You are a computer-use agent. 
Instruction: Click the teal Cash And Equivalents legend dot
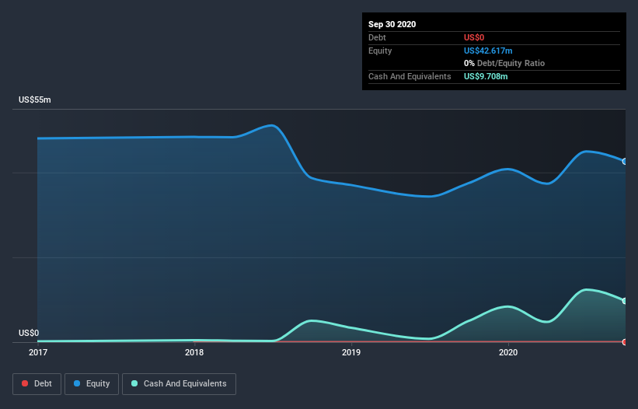134,383
